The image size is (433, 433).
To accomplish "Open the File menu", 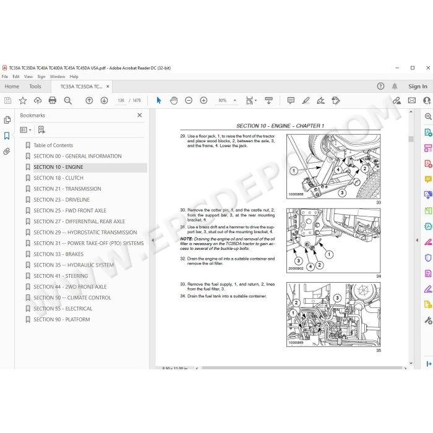I will (x=5, y=77).
